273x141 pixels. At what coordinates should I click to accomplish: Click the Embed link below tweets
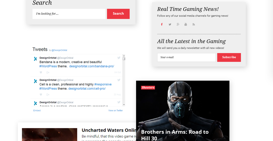(x=37, y=111)
